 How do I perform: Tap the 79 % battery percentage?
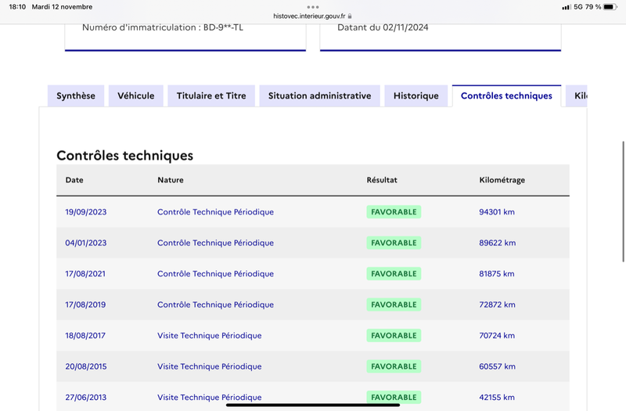pyautogui.click(x=593, y=7)
